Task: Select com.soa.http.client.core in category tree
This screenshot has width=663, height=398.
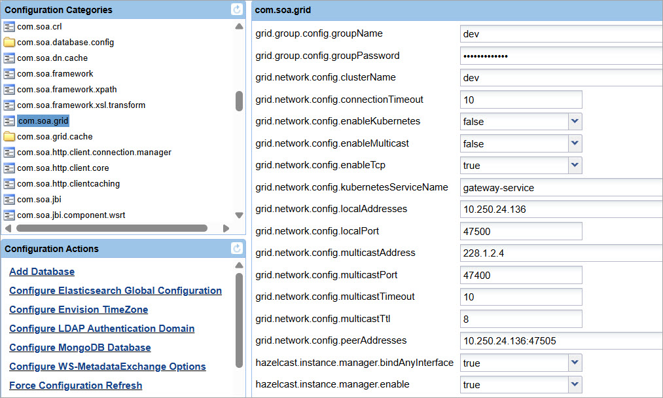Action: point(63,168)
